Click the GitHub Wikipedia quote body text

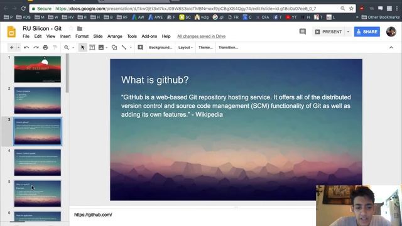coord(236,106)
